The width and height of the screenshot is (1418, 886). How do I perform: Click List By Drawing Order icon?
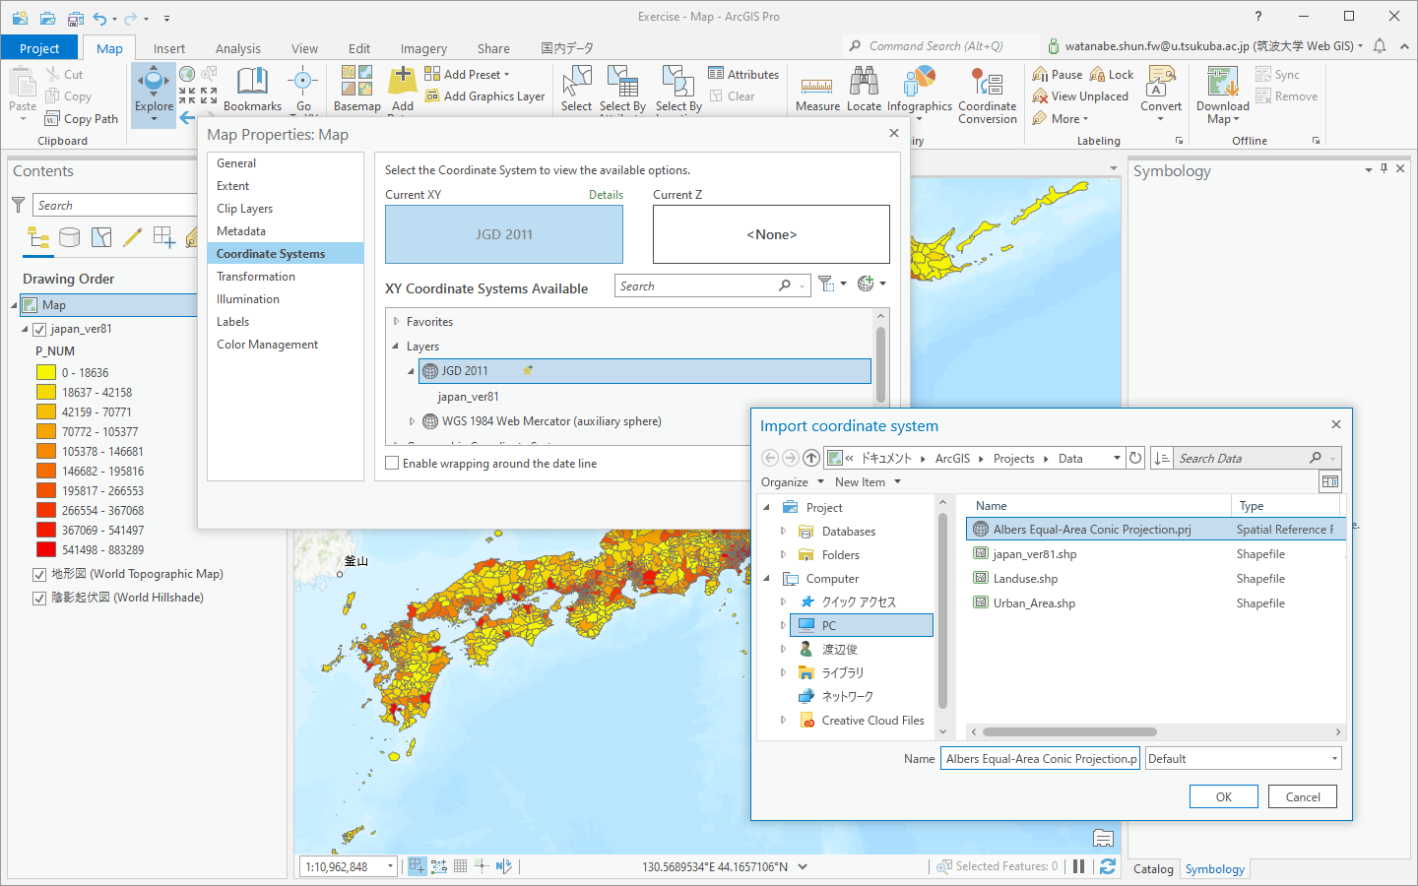38,237
